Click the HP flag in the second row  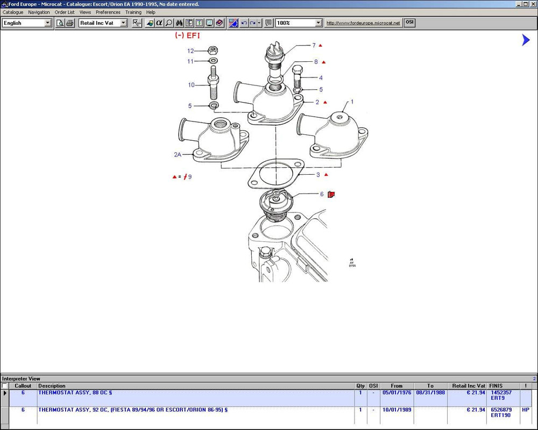(x=525, y=410)
